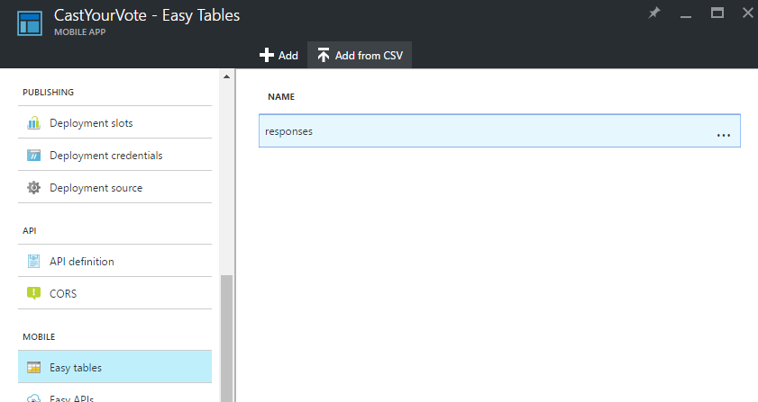Image resolution: width=758 pixels, height=402 pixels.
Task: Maximize the Easy Tables blade
Action: (x=717, y=13)
